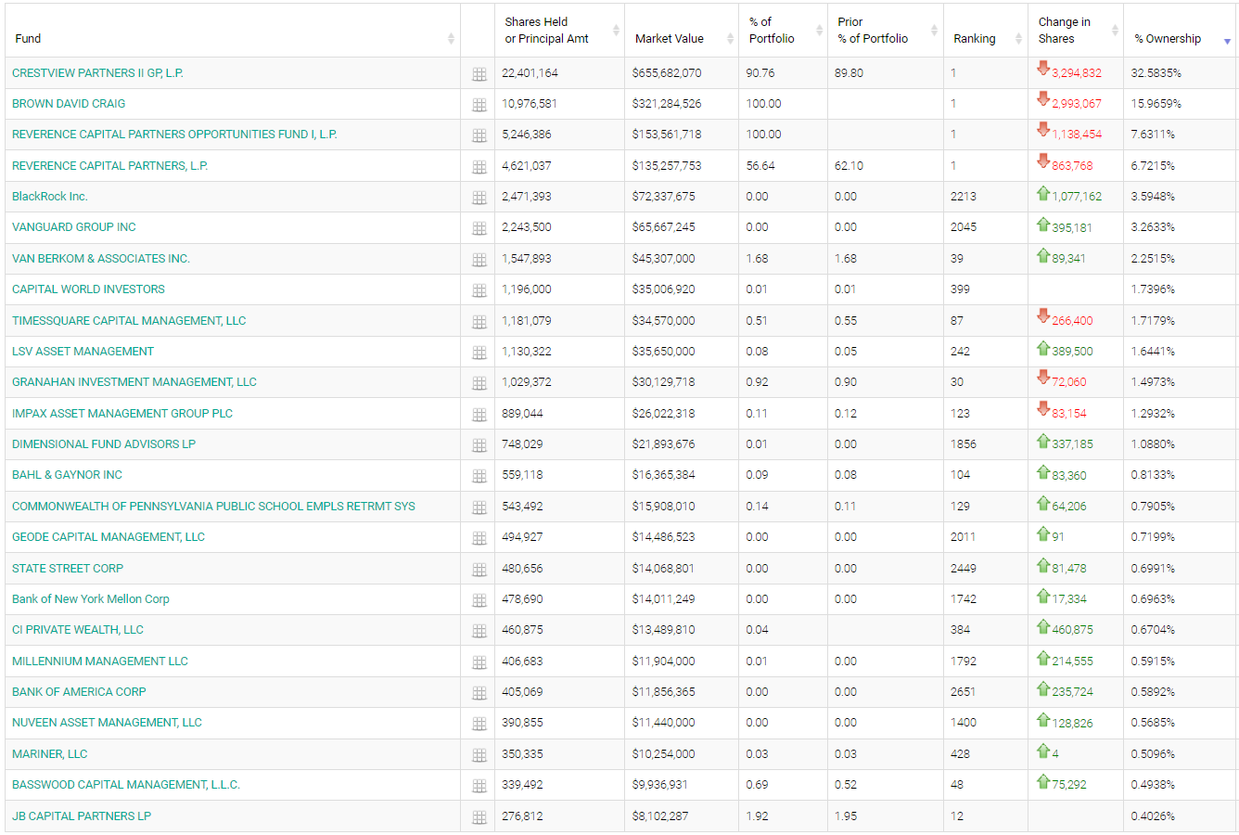Open grid icon for BANK OF AMERICA CORP
Screen dimensions: 1239x835
479,693
